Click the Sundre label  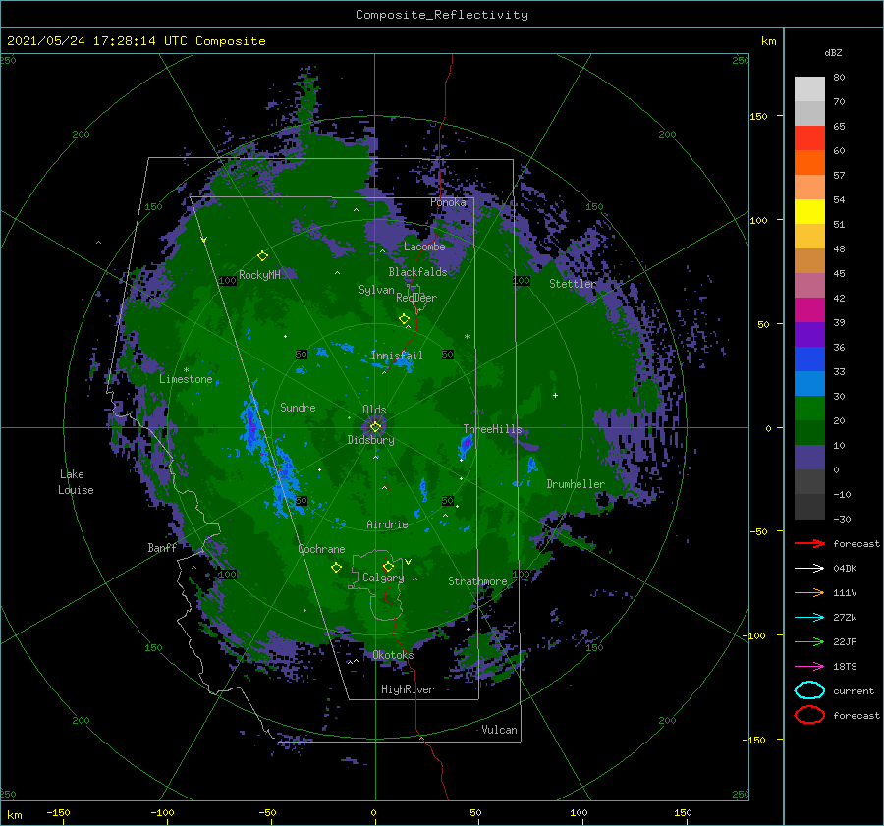click(298, 408)
